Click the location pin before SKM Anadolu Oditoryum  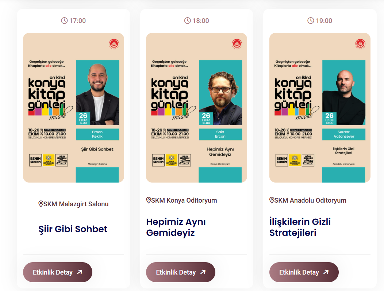(272, 200)
